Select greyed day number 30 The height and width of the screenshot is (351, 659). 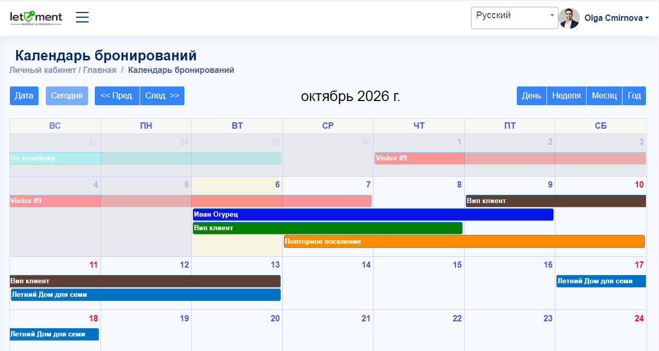[x=366, y=142]
